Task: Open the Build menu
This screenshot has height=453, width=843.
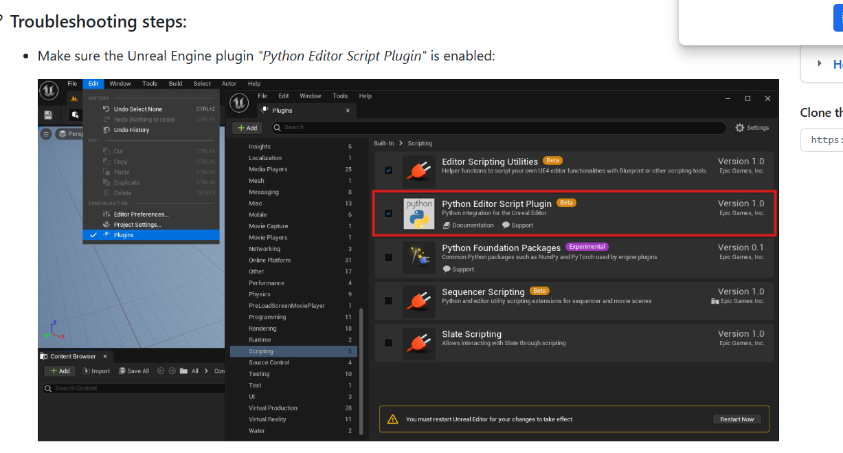Action: pos(176,84)
